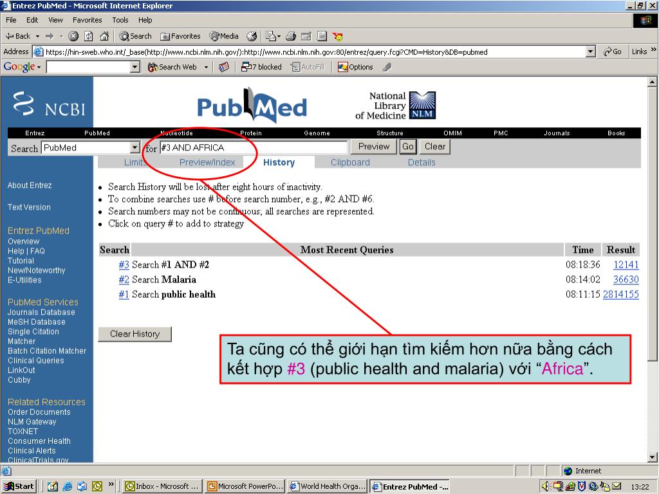Open result count 2814155 link
659x494 pixels.
[621, 294]
